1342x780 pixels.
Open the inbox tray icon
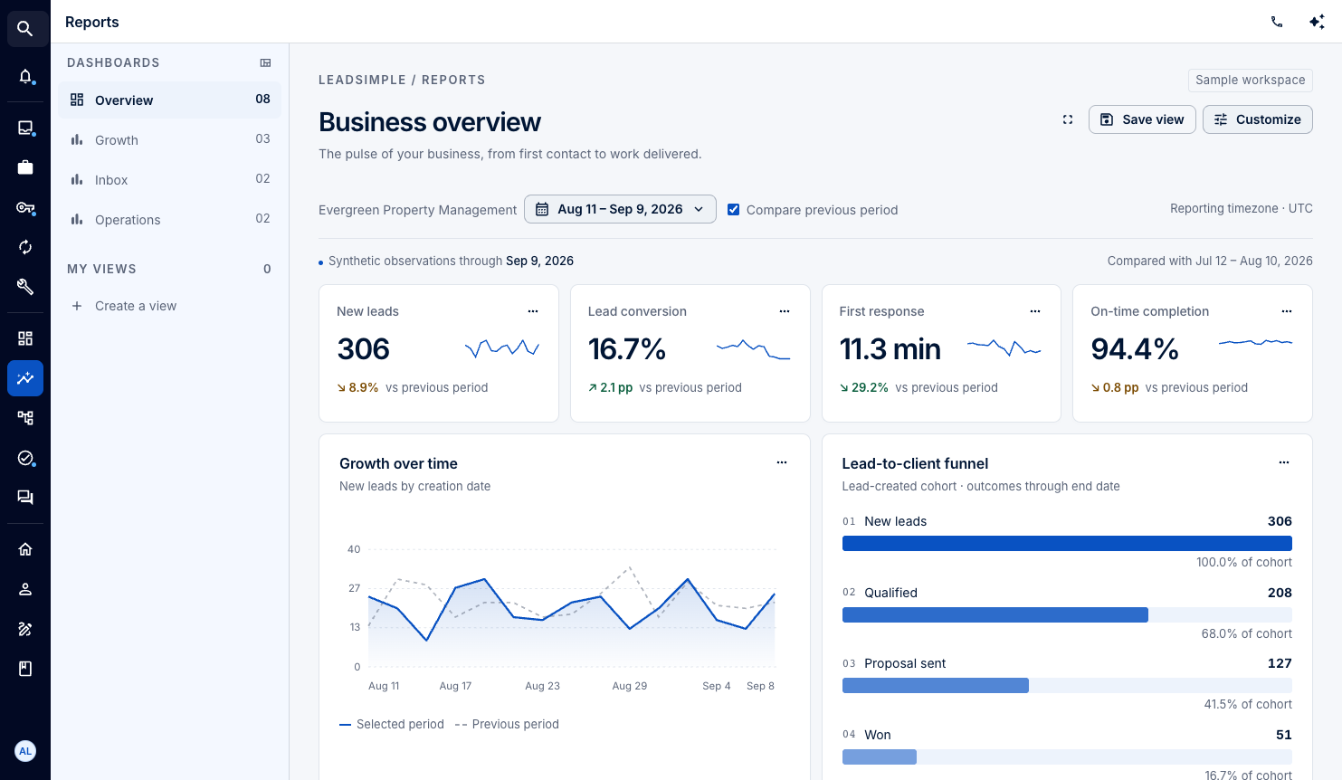point(25,128)
